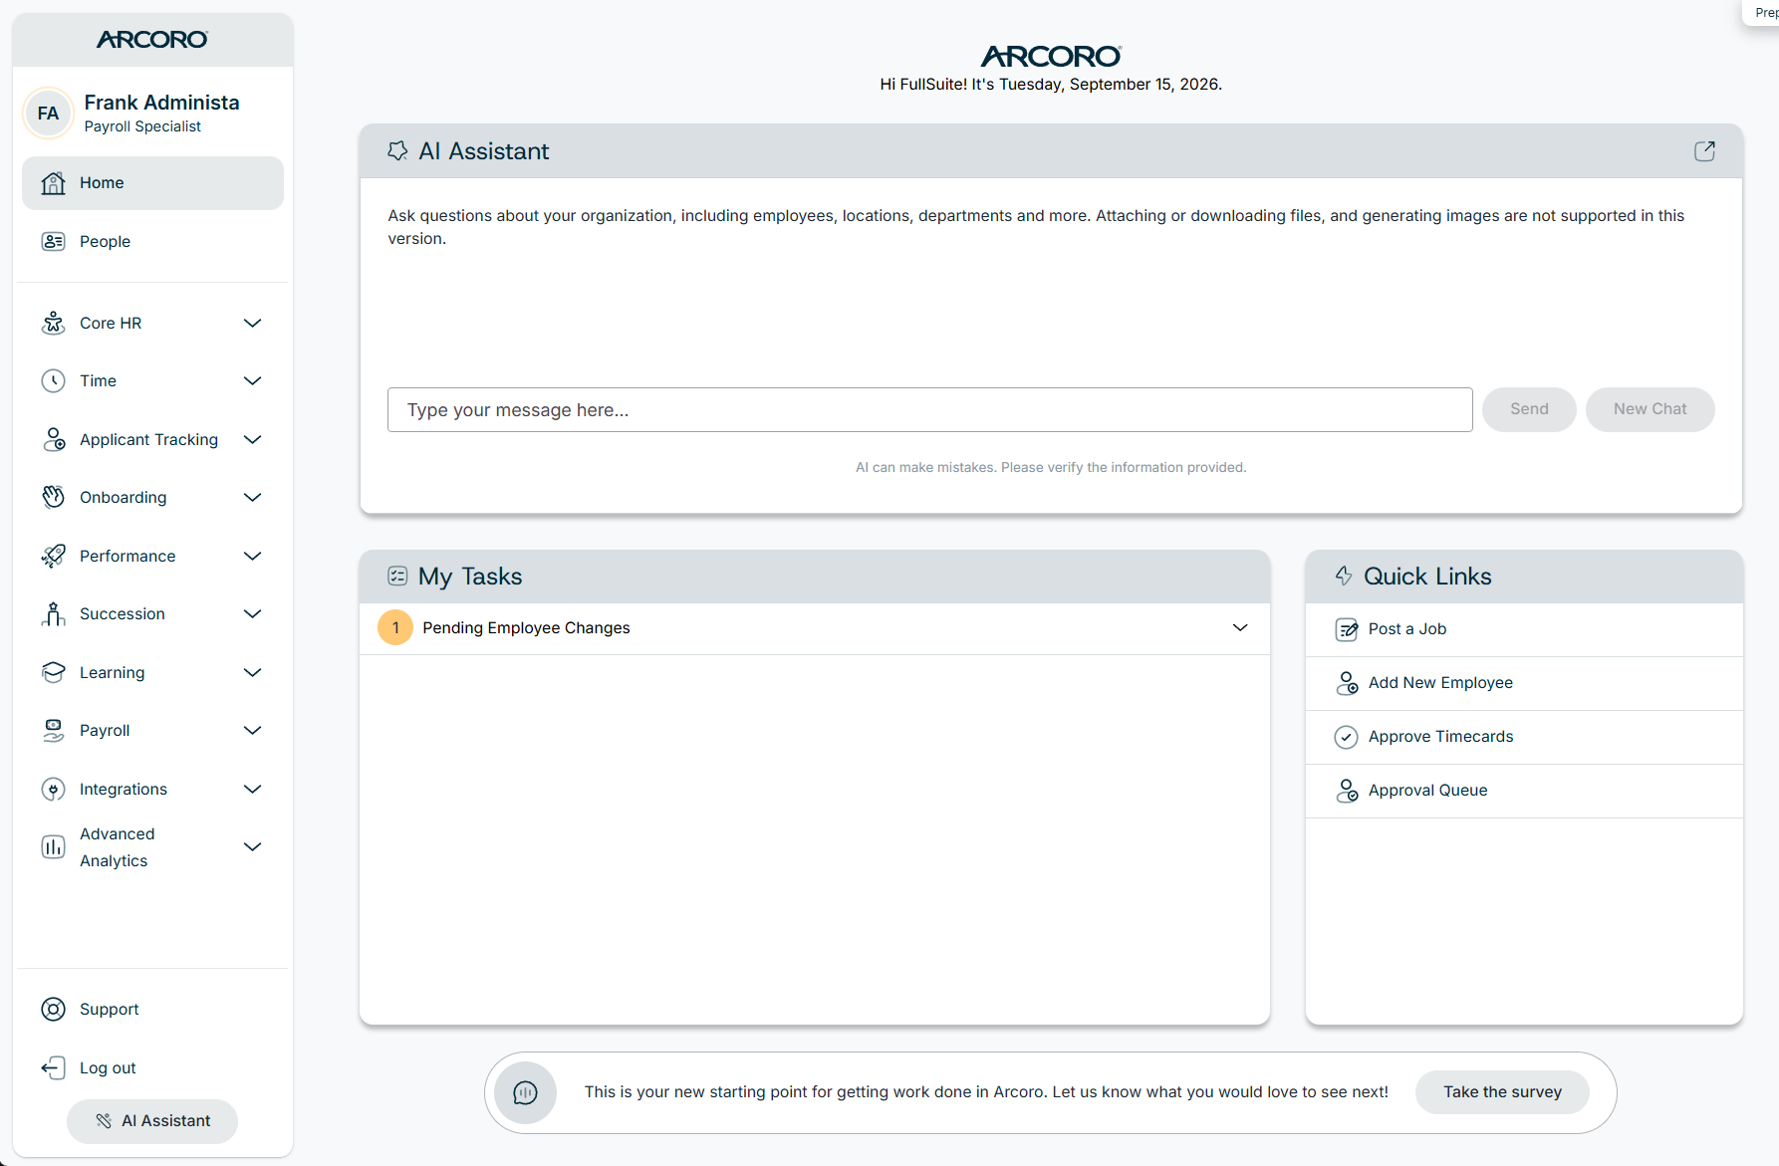1779x1166 pixels.
Task: Click the Pending Employee Changes label
Action: click(x=526, y=628)
